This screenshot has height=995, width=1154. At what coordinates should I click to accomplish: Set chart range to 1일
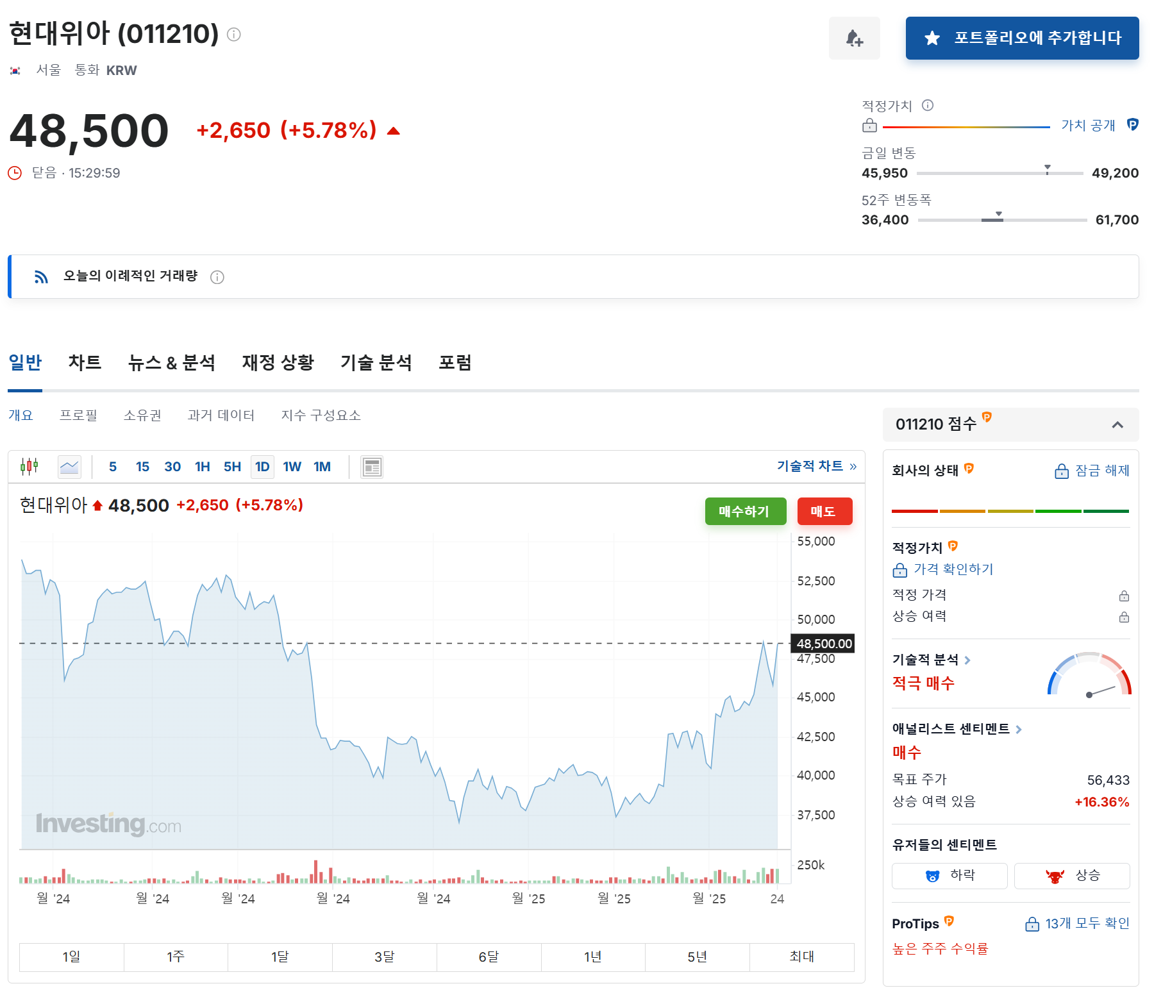71,957
